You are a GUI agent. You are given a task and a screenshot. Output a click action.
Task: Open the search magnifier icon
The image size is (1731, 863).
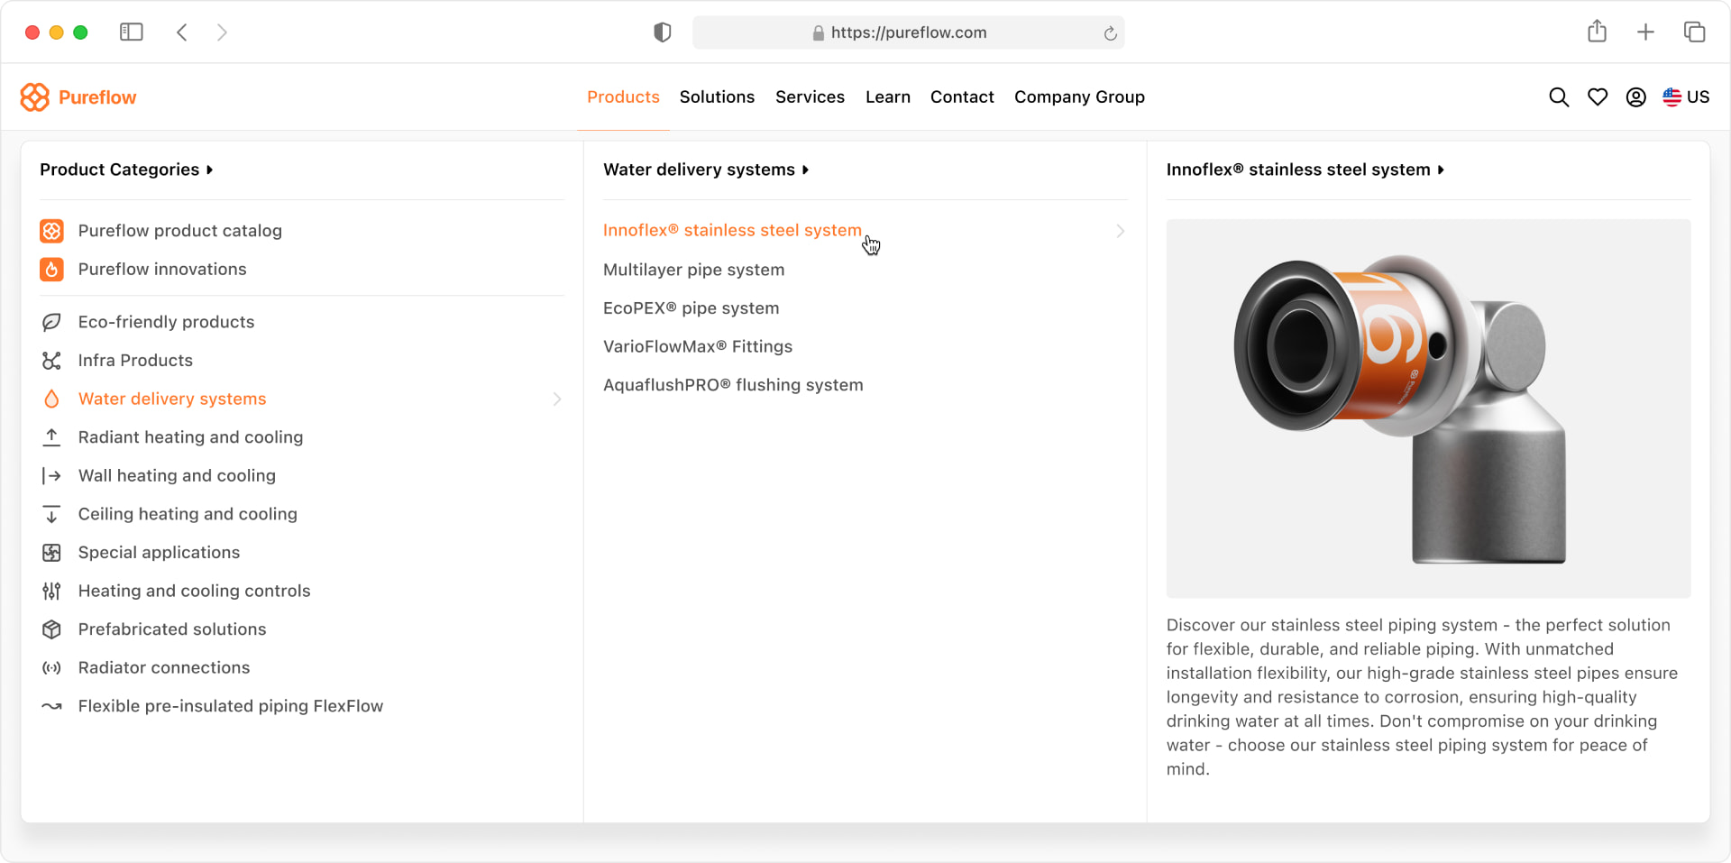(1559, 97)
